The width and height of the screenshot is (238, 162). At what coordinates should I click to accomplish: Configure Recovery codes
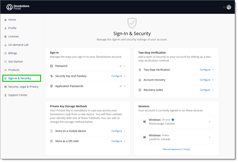pos(205,90)
